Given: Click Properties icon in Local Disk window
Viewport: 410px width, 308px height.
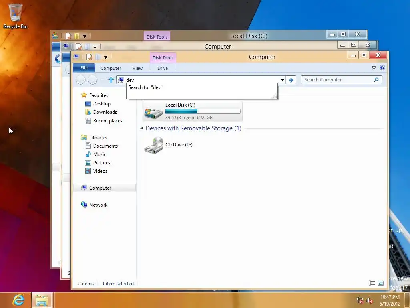Looking at the screenshot, I should (68, 36).
